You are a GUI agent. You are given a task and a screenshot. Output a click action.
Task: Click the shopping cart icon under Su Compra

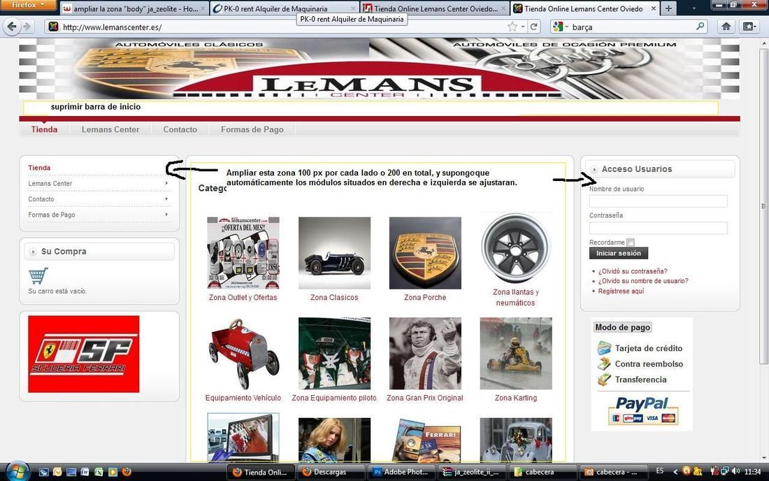[38, 275]
